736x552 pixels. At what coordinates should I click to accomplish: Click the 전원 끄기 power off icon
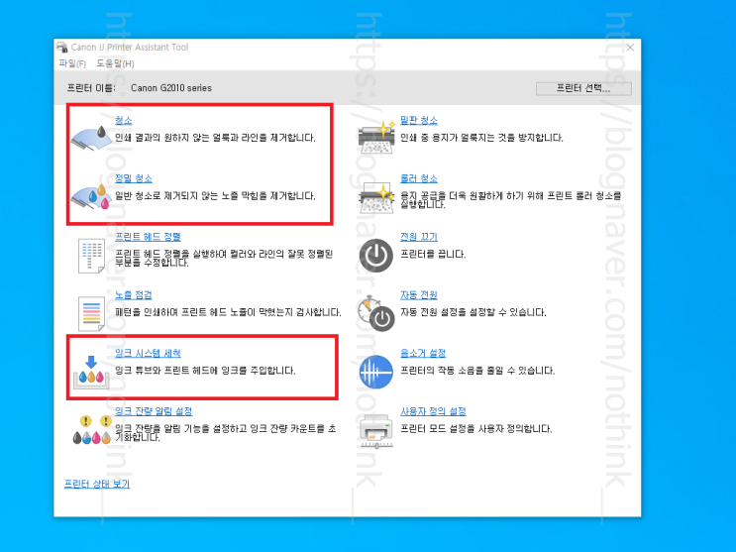click(376, 256)
